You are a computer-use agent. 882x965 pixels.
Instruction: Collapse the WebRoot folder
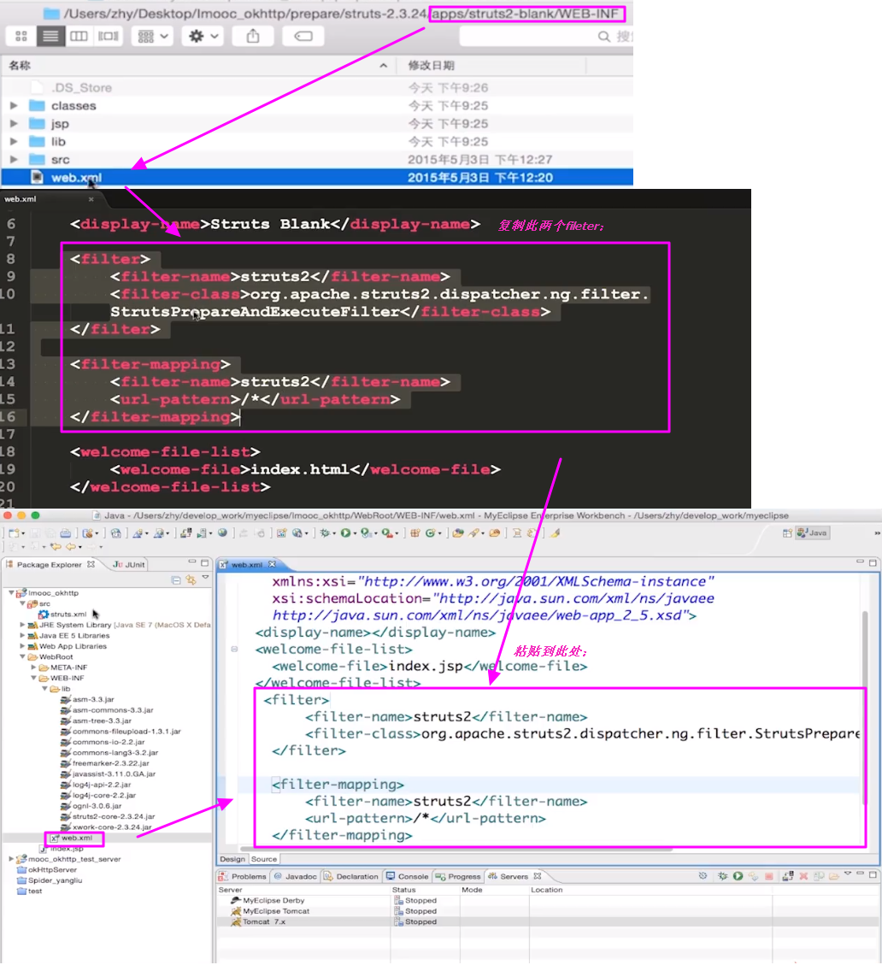click(23, 656)
